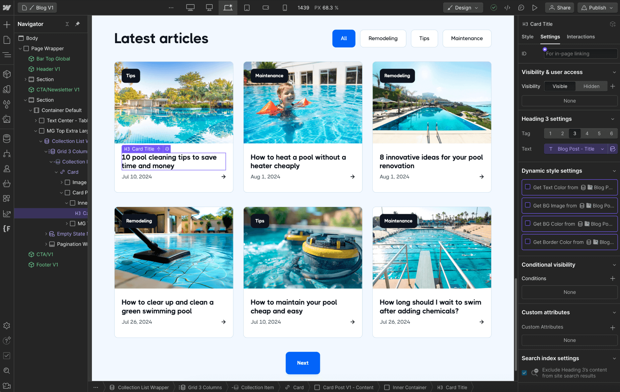This screenshot has width=620, height=392.
Task: Click the Share button
Action: coord(560,7)
